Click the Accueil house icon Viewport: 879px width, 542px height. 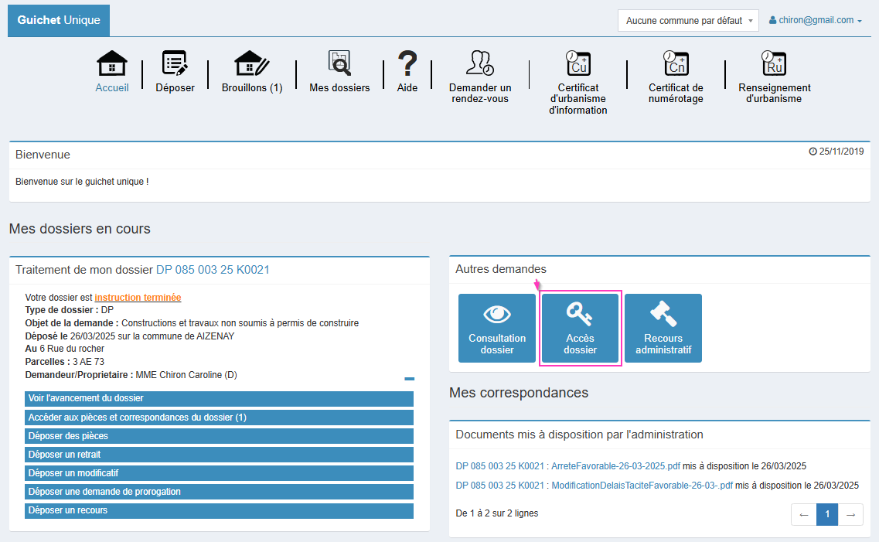[112, 63]
